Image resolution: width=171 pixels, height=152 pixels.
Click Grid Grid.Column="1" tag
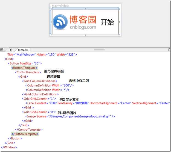[x=39, y=99]
